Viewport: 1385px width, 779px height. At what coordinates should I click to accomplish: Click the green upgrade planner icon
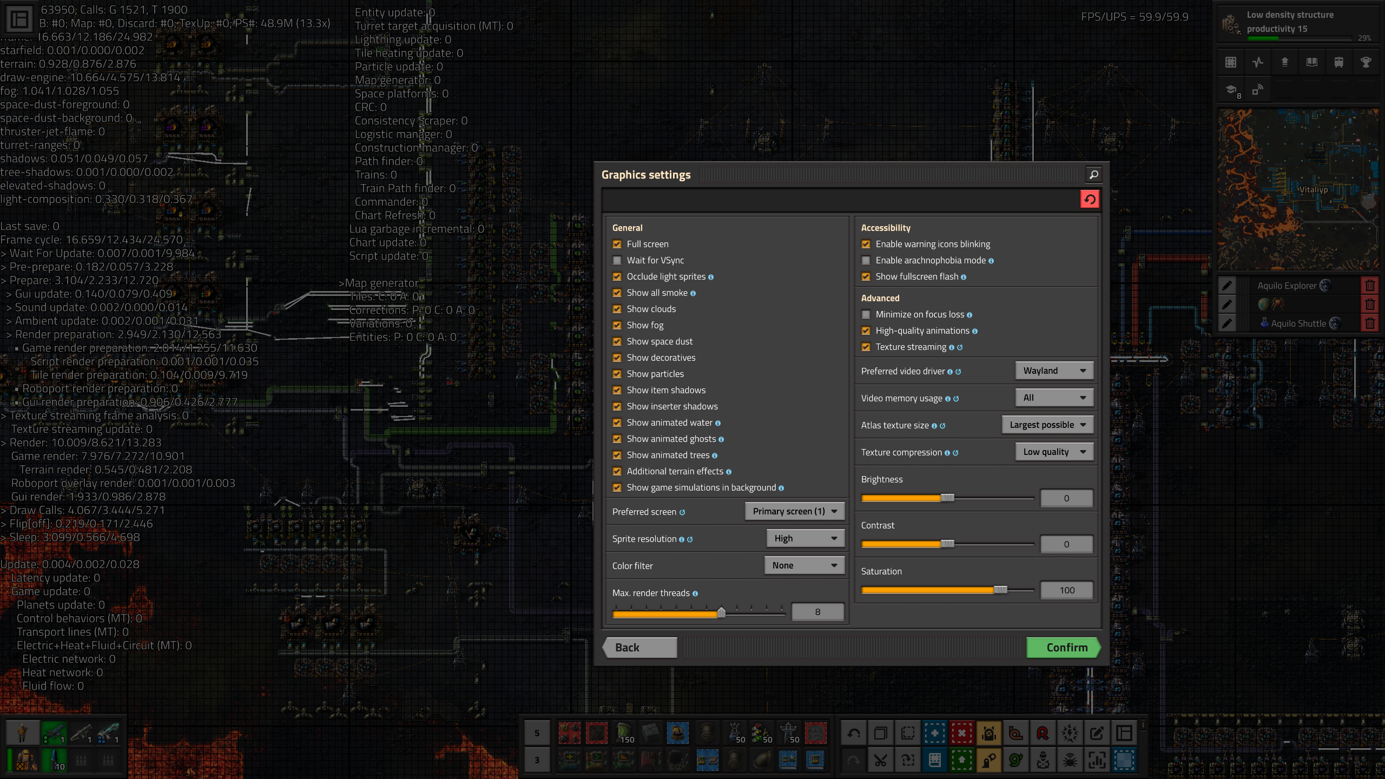tap(962, 761)
